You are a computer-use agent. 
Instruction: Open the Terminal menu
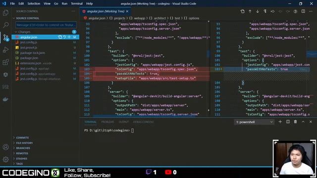tap(77, 3)
